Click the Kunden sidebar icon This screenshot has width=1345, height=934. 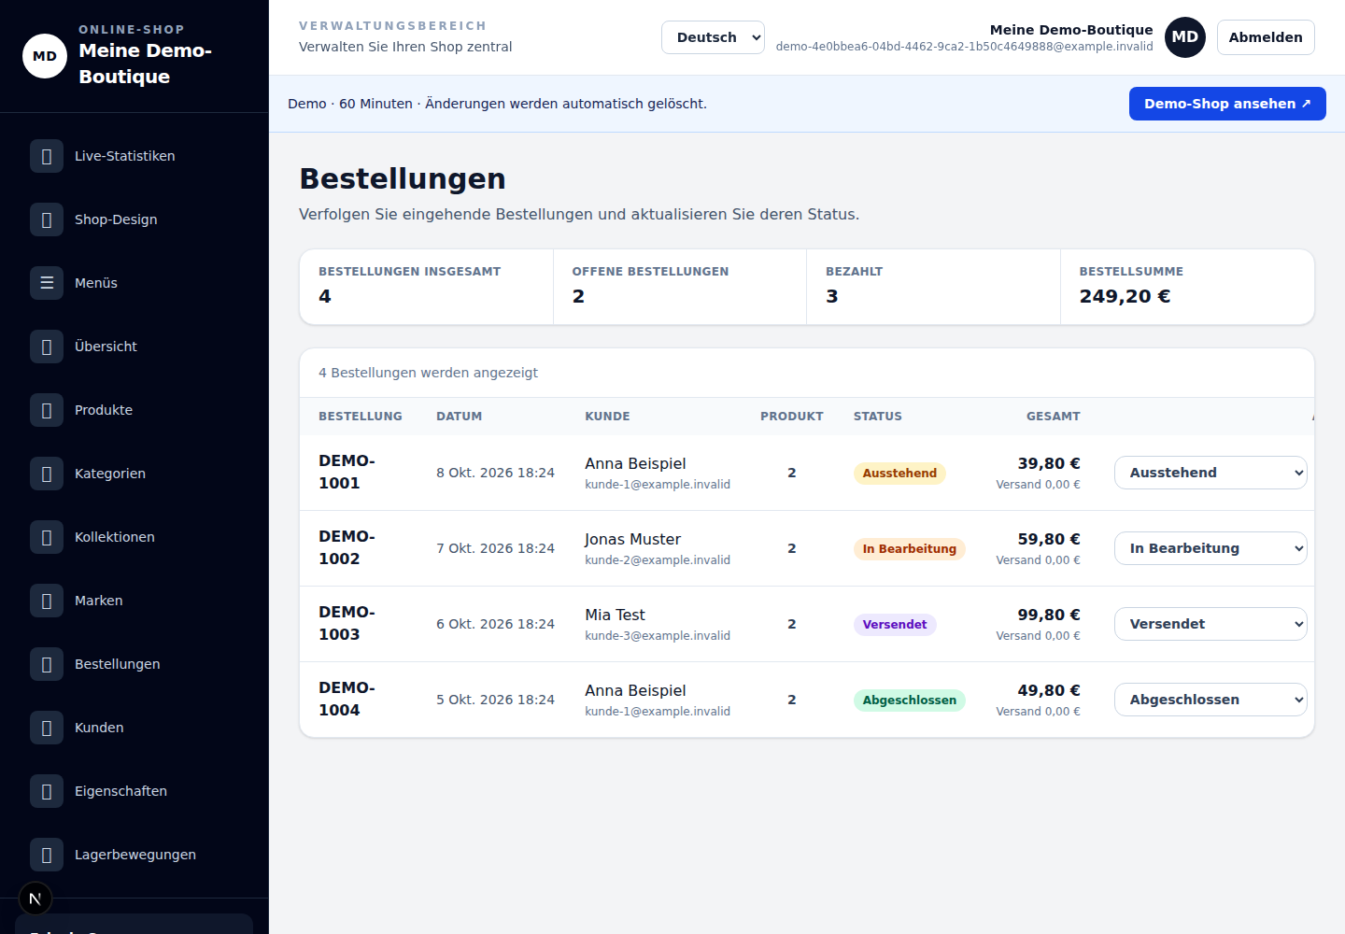(x=47, y=728)
